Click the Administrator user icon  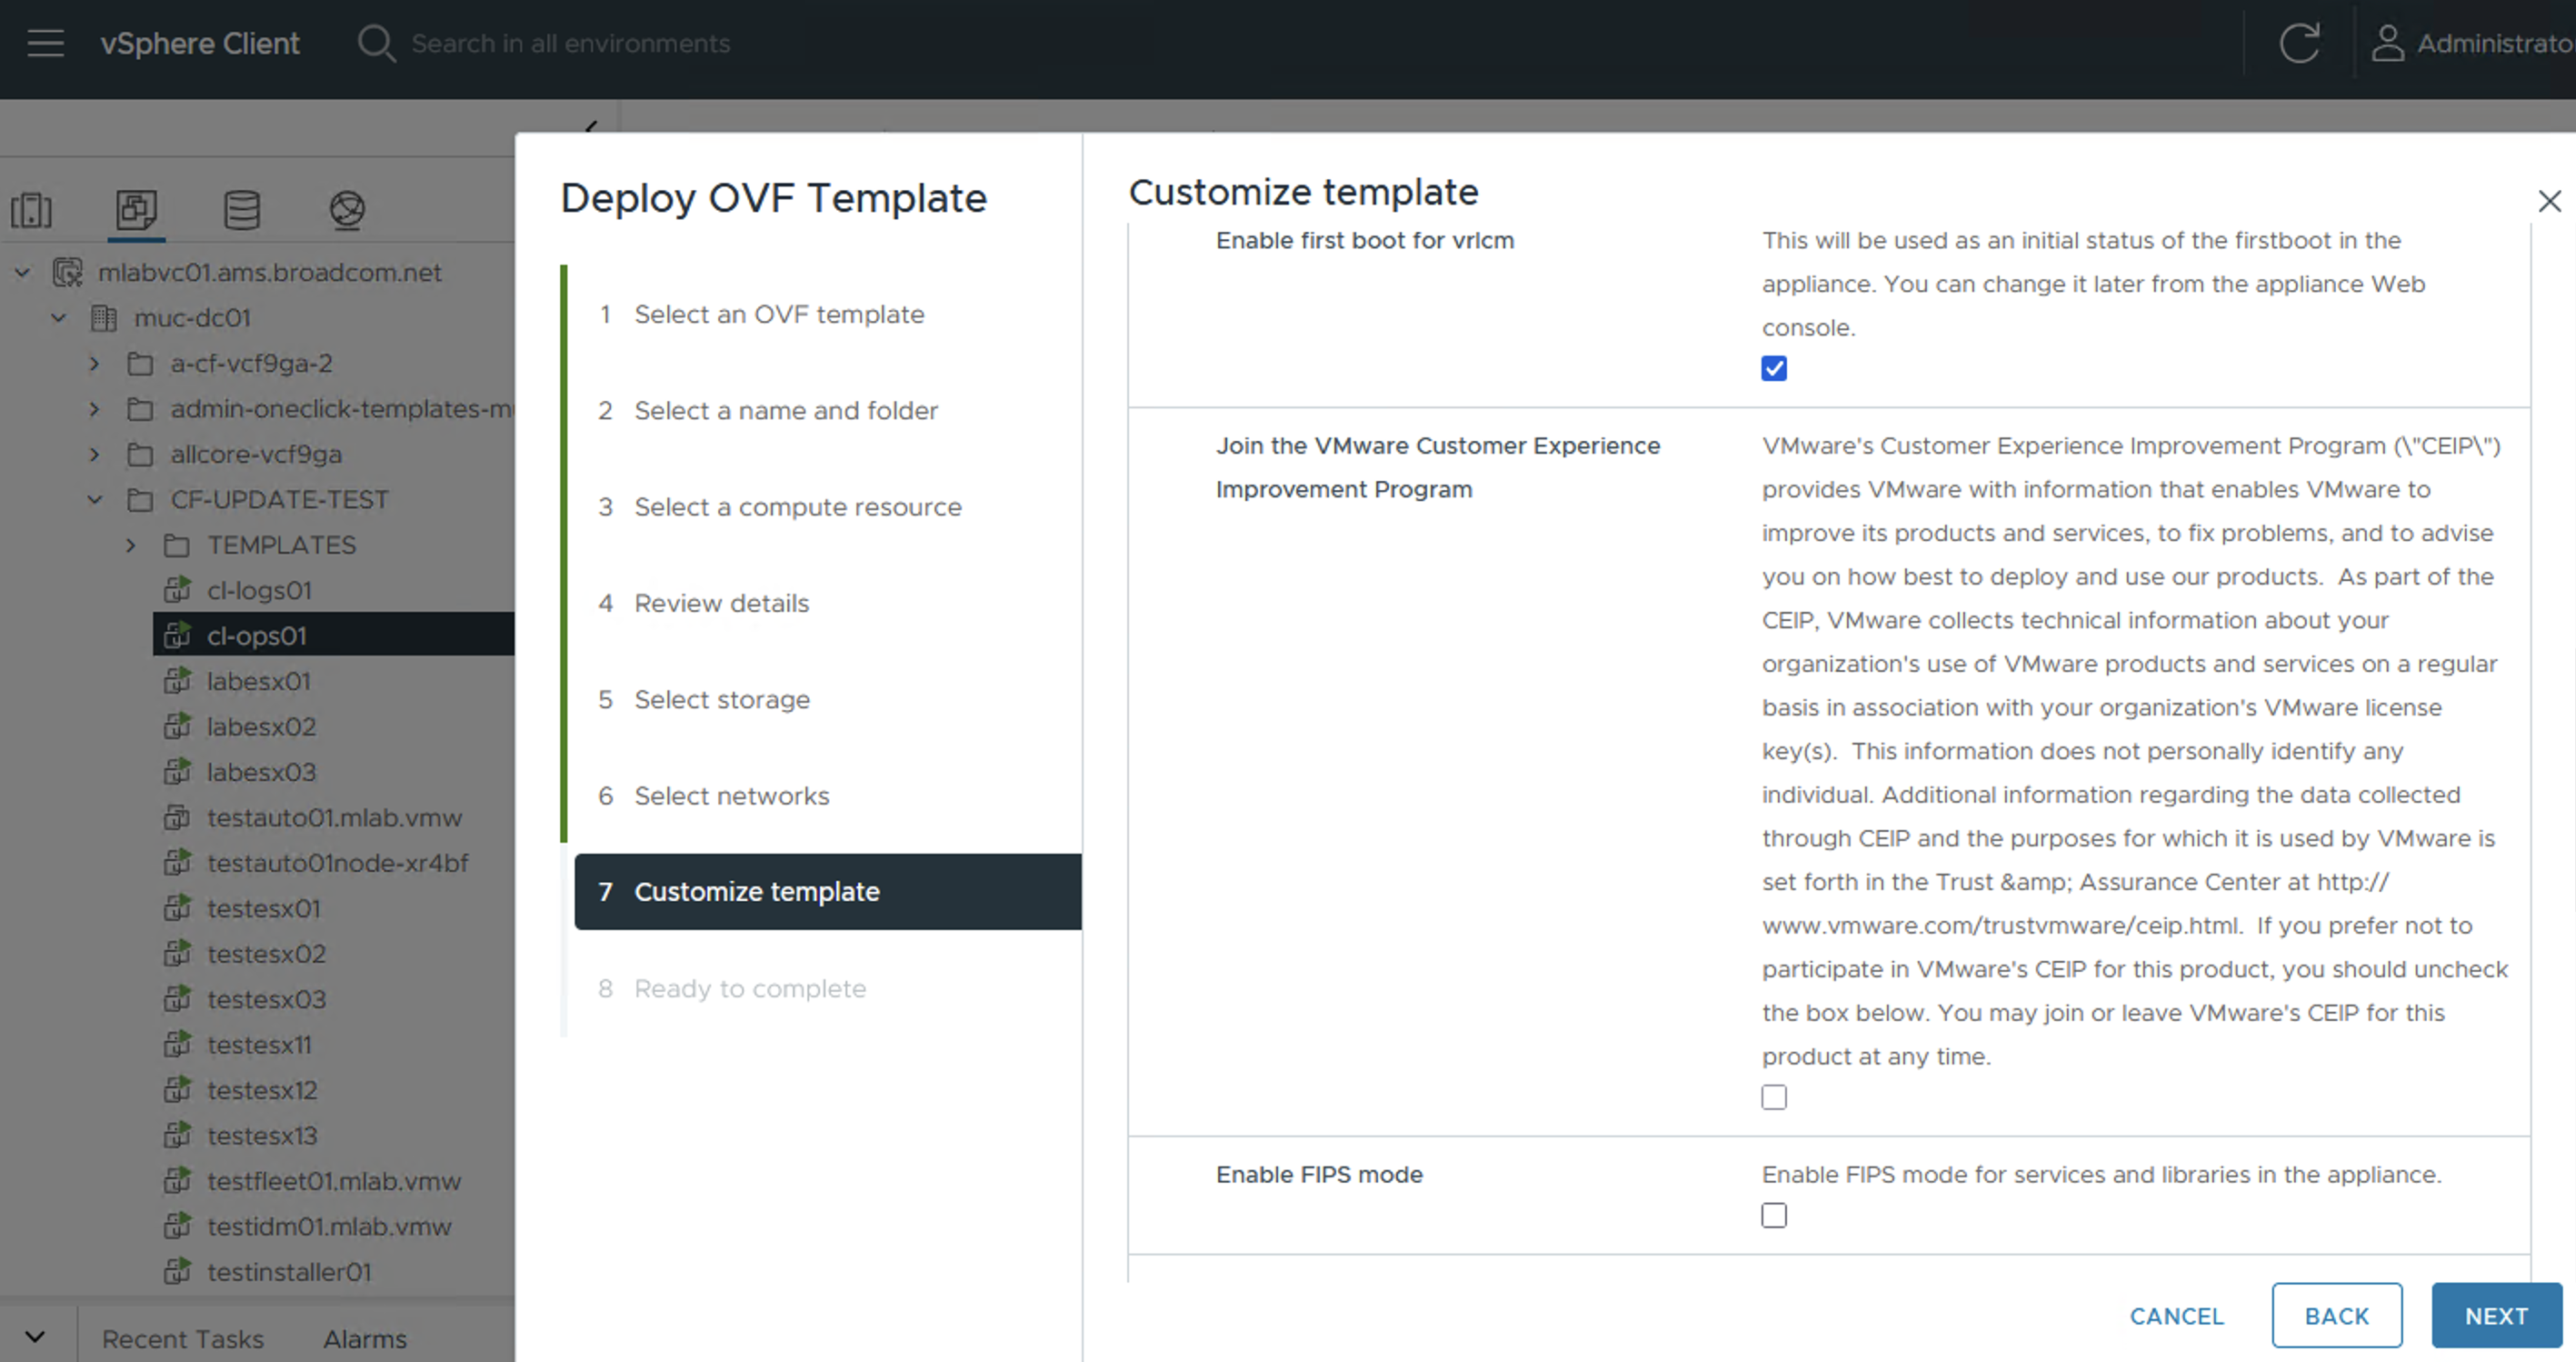[x=2388, y=43]
